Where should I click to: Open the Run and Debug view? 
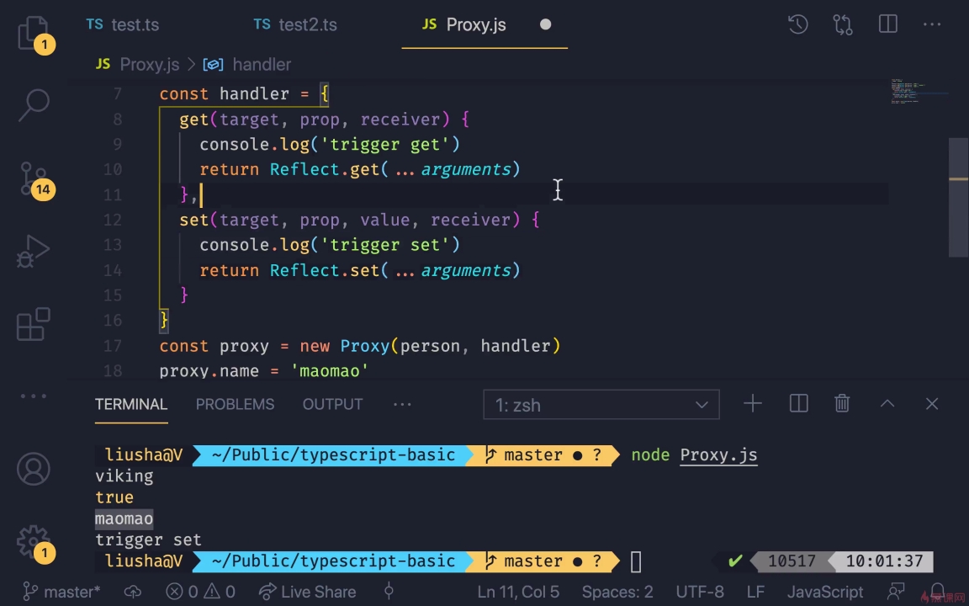click(x=34, y=251)
